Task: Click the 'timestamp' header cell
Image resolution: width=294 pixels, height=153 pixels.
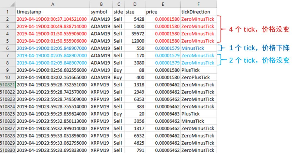Action: coord(53,12)
